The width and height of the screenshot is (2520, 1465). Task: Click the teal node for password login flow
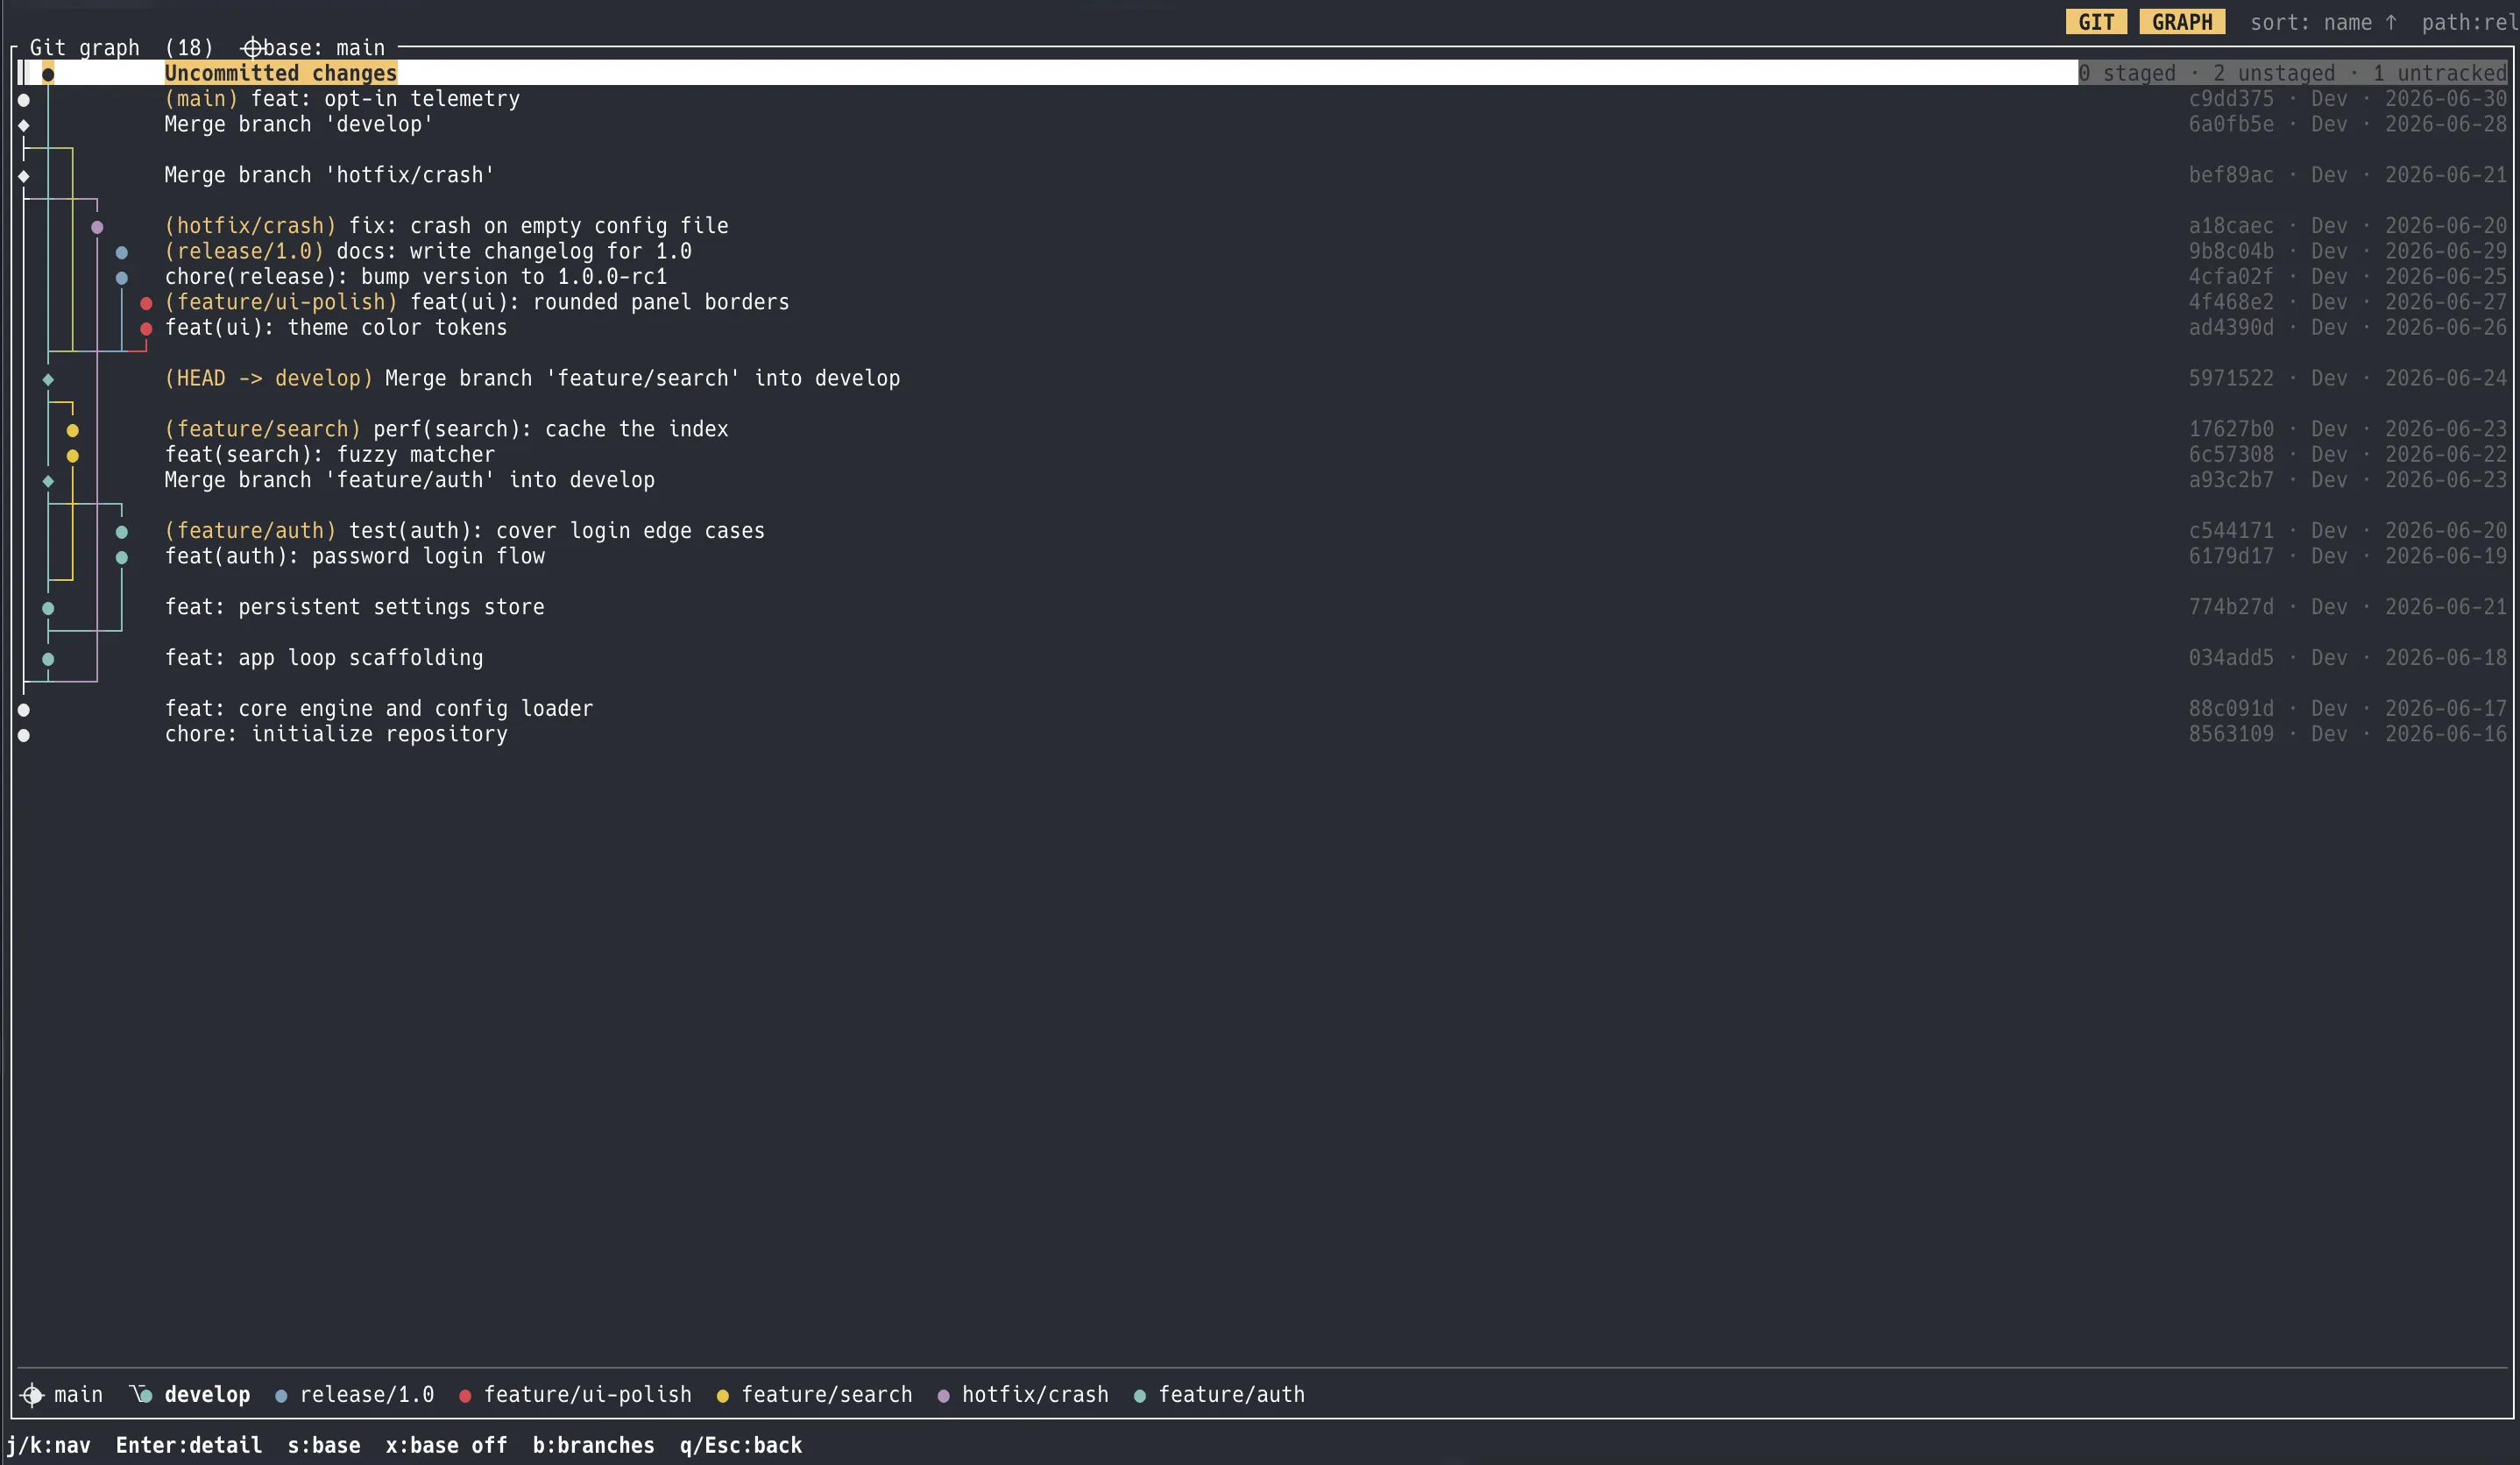click(x=121, y=557)
